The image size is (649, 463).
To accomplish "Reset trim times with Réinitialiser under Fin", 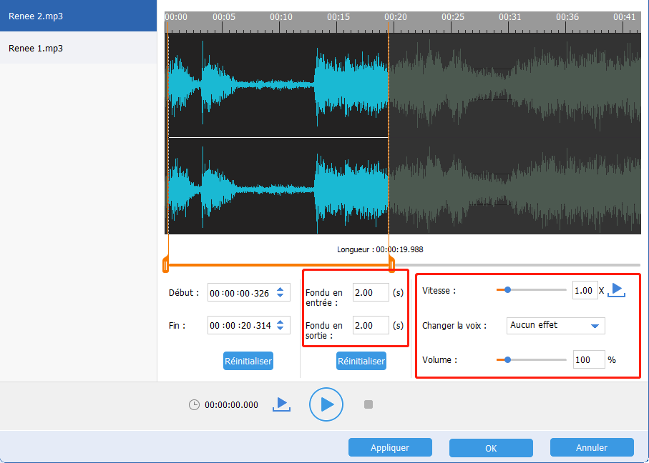I will click(248, 361).
